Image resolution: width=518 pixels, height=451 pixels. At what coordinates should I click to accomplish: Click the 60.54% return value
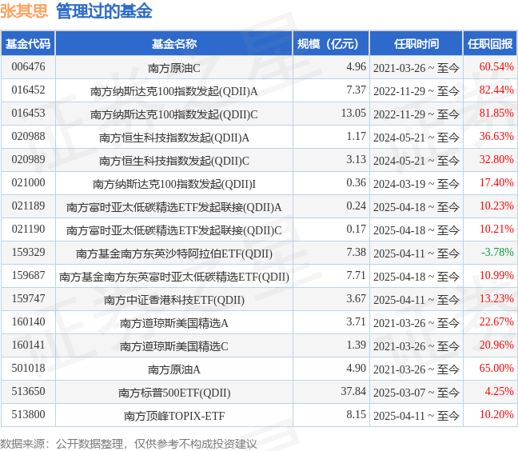(x=496, y=66)
